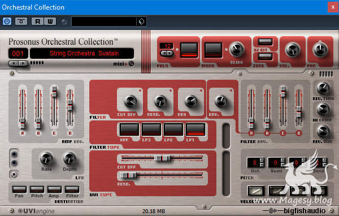Click Amp Env. B slider handle
Image resolution: width=339 pixels, height=216 pixels.
38,123
